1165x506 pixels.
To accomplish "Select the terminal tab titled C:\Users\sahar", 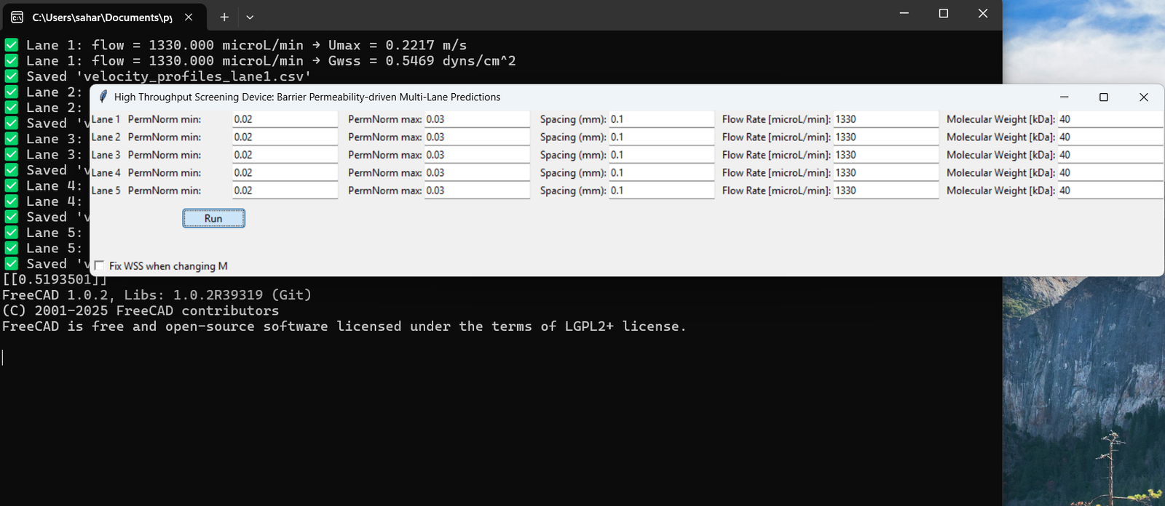I will coord(102,17).
